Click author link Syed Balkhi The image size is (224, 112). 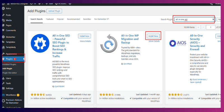click(60, 87)
